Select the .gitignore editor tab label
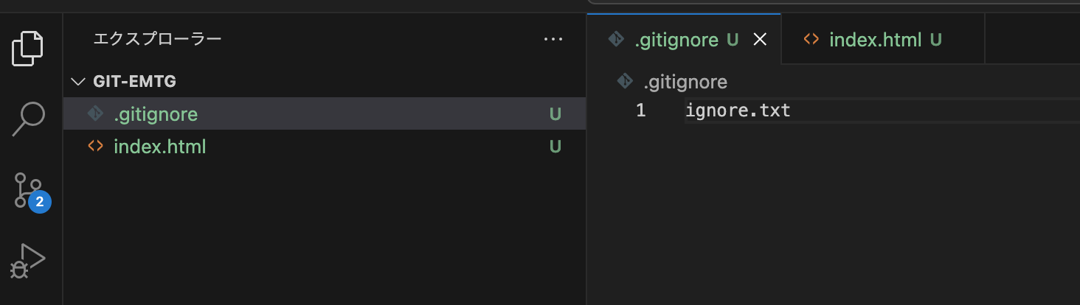Screen dimensions: 1080x305 click(x=676, y=40)
